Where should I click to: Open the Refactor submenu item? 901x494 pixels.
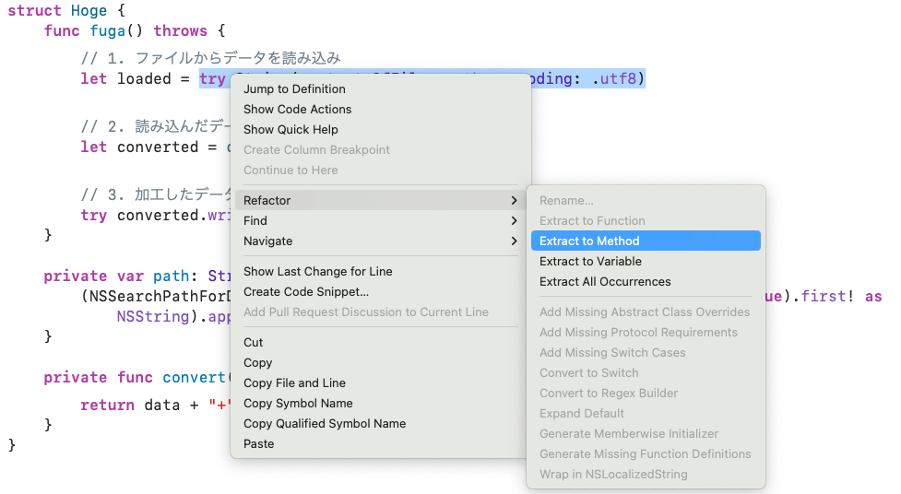(x=380, y=201)
